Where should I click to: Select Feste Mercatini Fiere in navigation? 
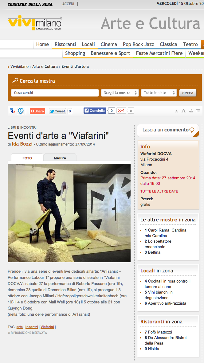point(159,53)
